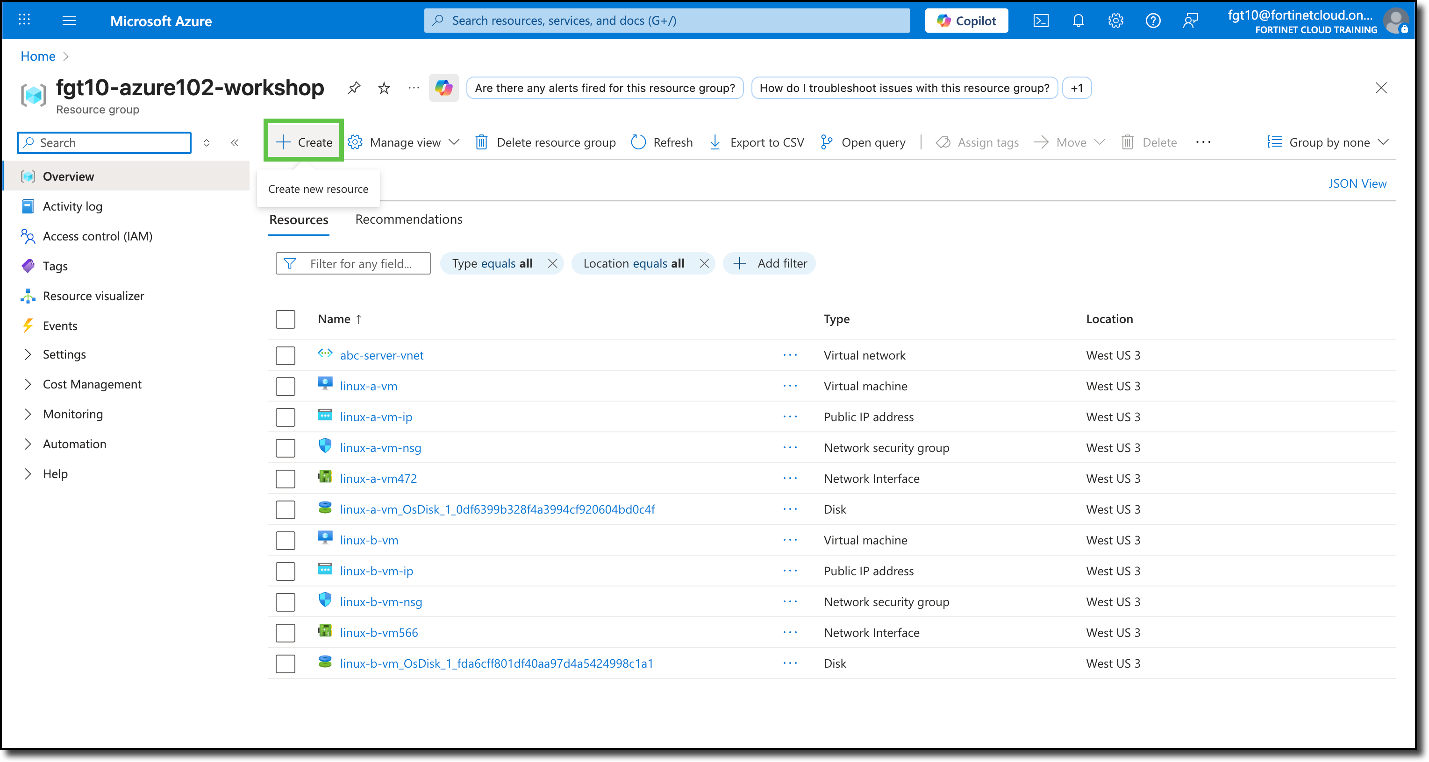This screenshot has width=1429, height=762.
Task: Open the Feedback panel
Action: tap(1191, 21)
